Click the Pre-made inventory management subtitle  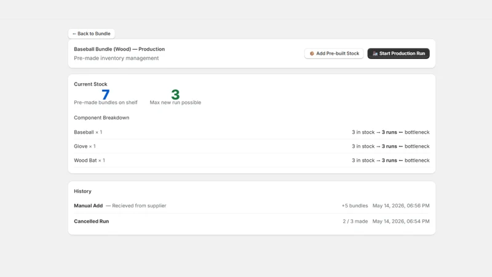(x=116, y=58)
